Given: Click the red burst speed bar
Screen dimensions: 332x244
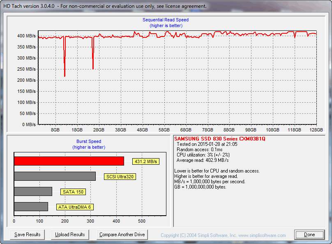Looking at the screenshot, I should 69,161.
